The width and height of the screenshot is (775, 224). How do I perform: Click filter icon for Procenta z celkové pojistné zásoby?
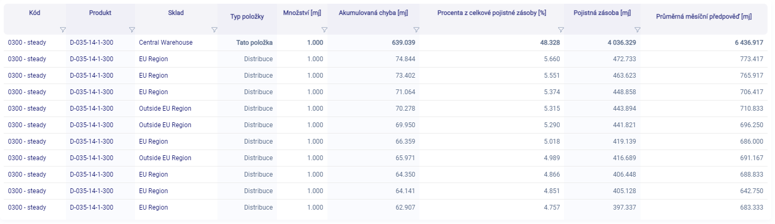(x=561, y=30)
